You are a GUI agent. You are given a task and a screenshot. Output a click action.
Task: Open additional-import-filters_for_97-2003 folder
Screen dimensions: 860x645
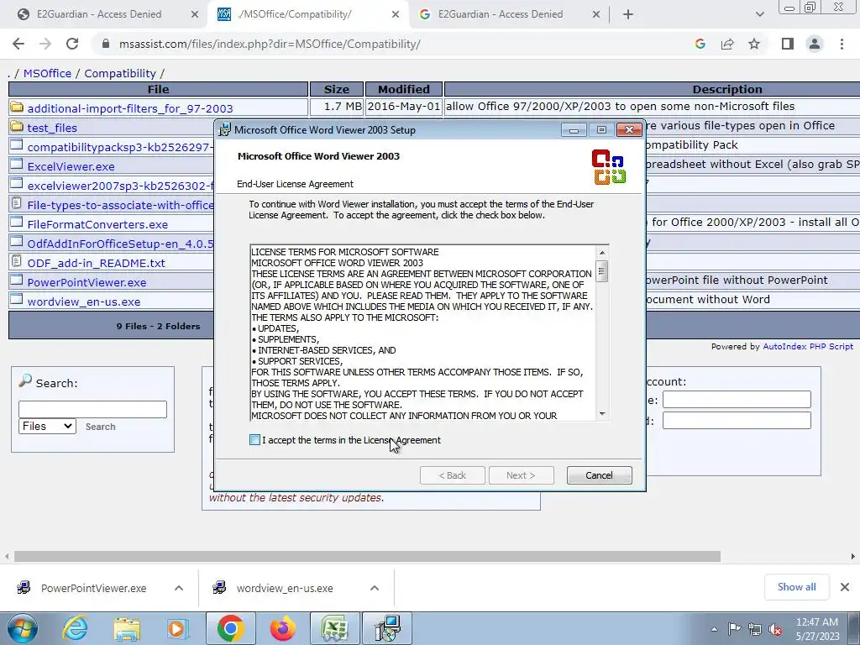pos(130,108)
